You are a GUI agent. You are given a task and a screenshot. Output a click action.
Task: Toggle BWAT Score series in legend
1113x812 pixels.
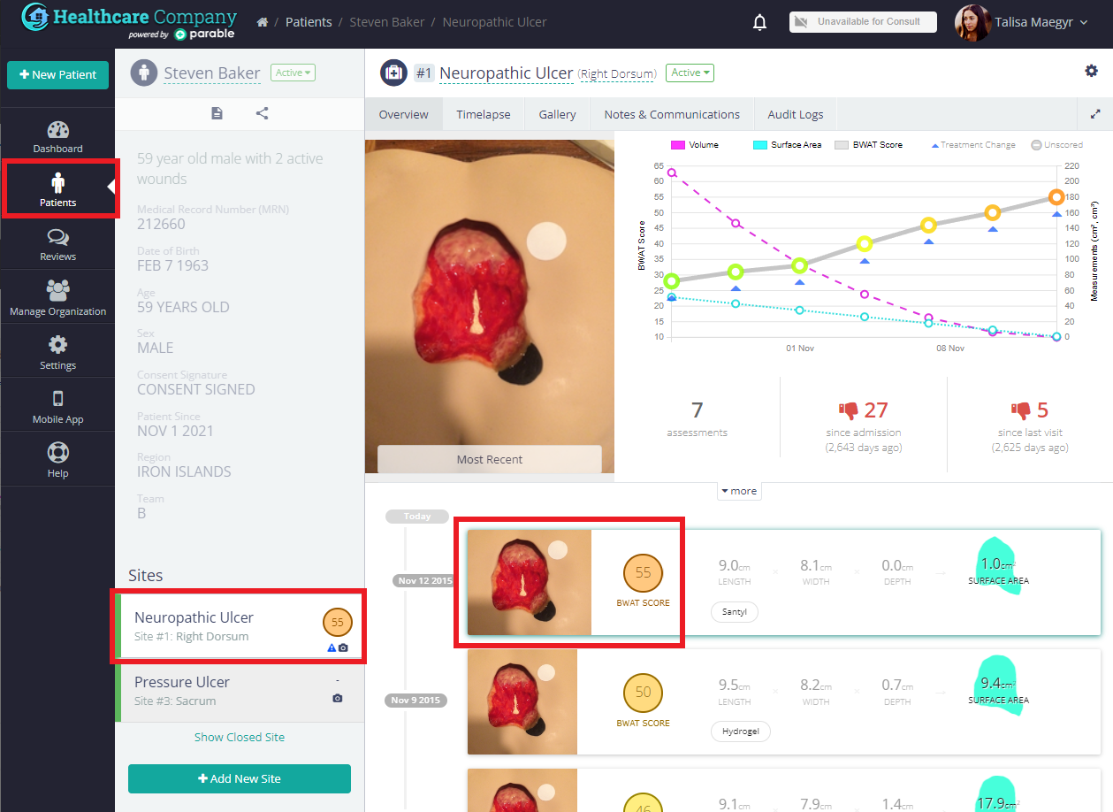pyautogui.click(x=868, y=145)
